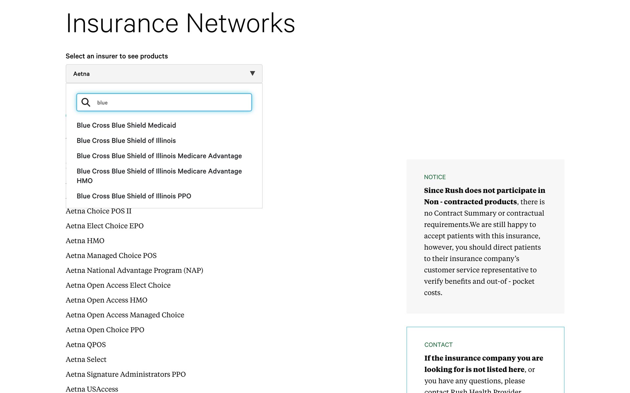Click 'Aetna Open Access Elect Choice'

point(118,285)
